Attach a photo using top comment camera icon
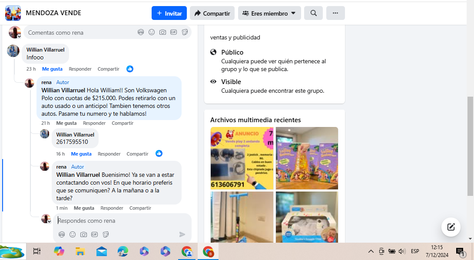The image size is (474, 260). 162,32
